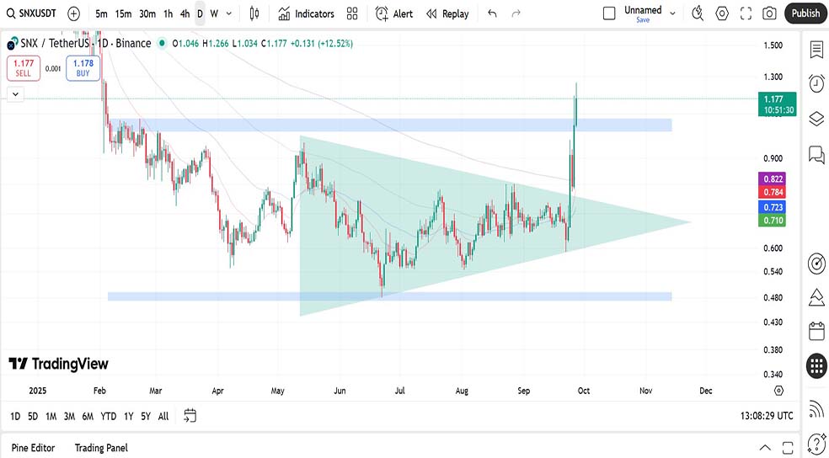Screen dimensions: 829x458
Task: Open the candlestick chart type menu
Action: click(x=254, y=13)
